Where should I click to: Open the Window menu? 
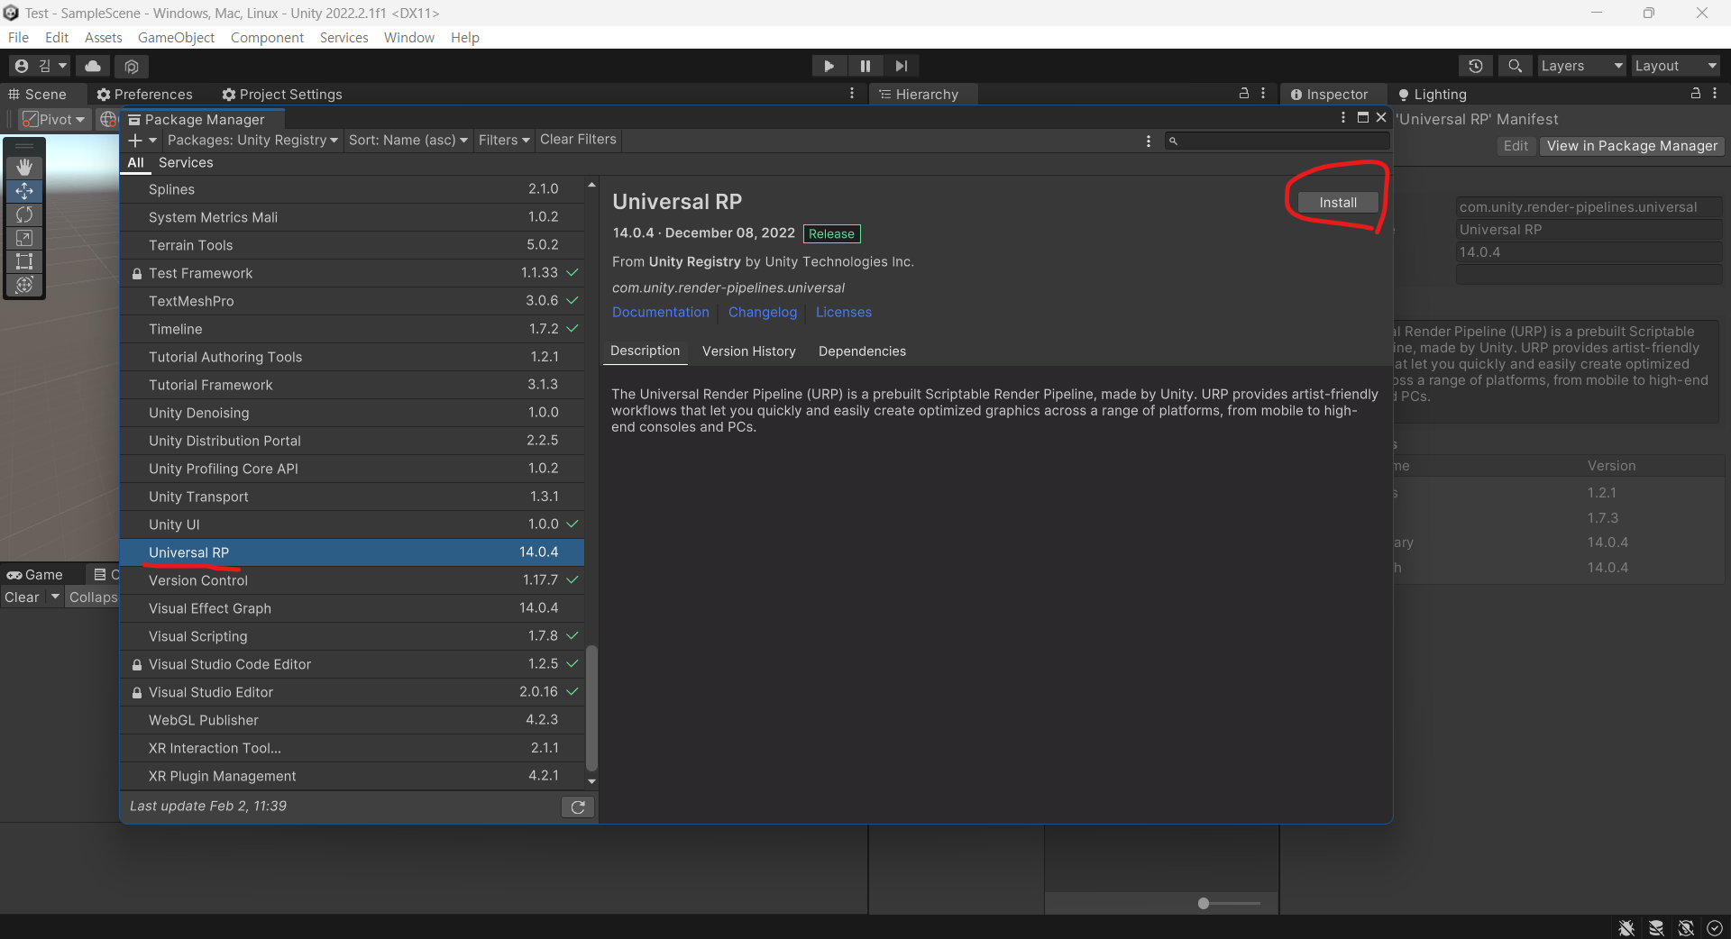tap(408, 37)
